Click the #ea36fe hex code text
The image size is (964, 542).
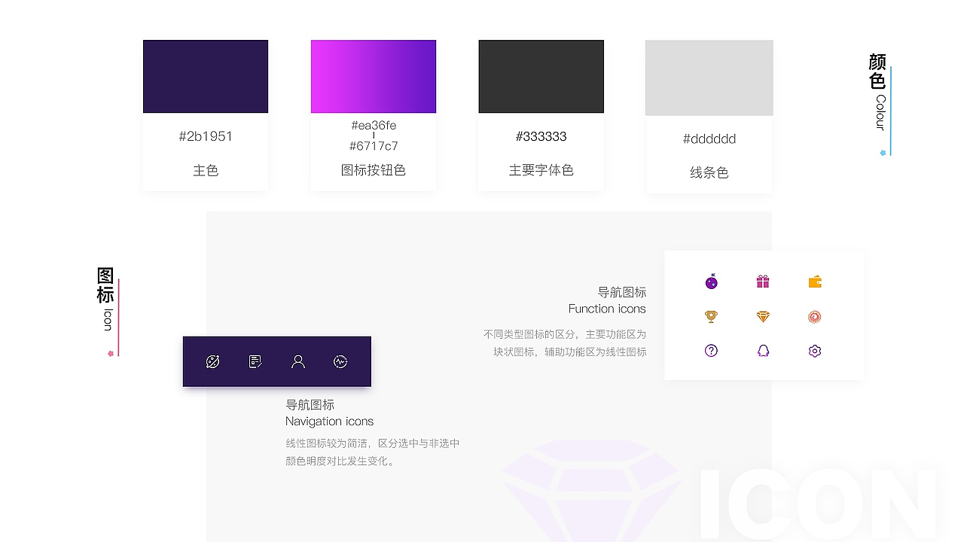(x=374, y=125)
